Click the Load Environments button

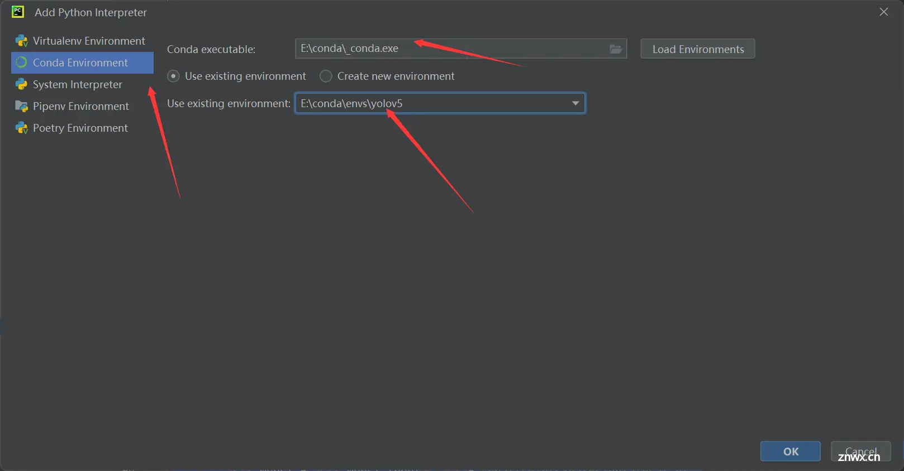coord(698,49)
